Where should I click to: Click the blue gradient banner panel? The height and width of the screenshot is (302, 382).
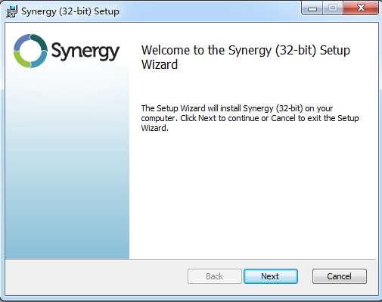click(x=67, y=164)
